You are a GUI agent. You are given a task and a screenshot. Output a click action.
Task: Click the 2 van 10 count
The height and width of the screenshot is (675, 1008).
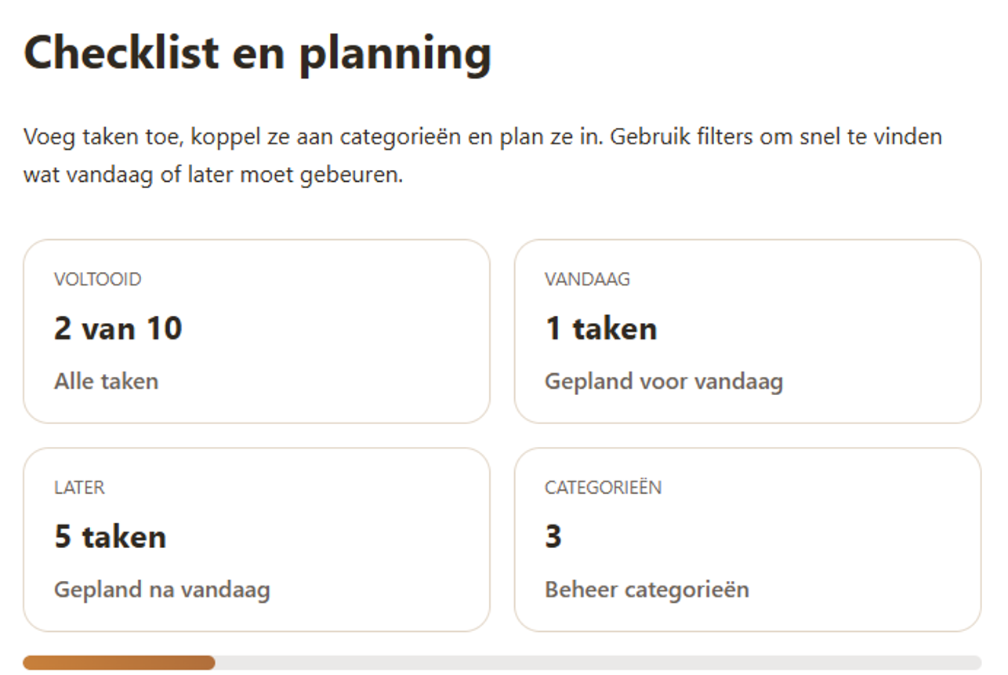[118, 328]
